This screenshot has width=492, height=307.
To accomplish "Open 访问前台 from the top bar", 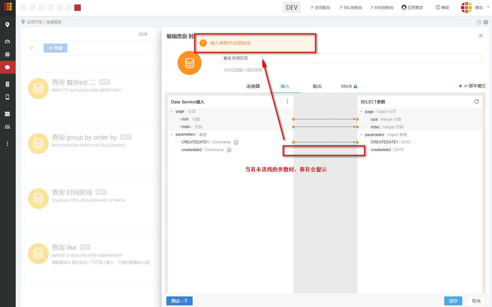I will click(x=320, y=7).
